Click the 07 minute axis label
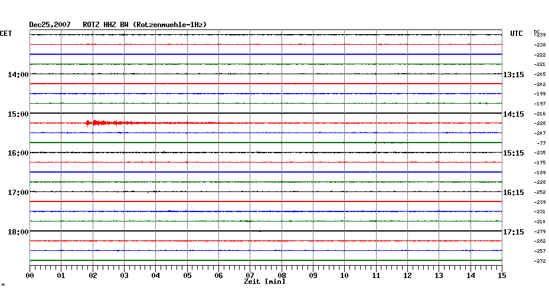The width and height of the screenshot is (549, 291). [250, 276]
